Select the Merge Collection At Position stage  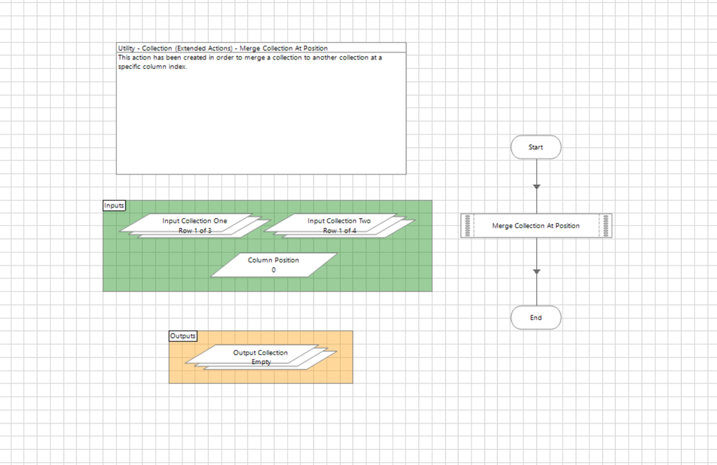click(x=536, y=226)
